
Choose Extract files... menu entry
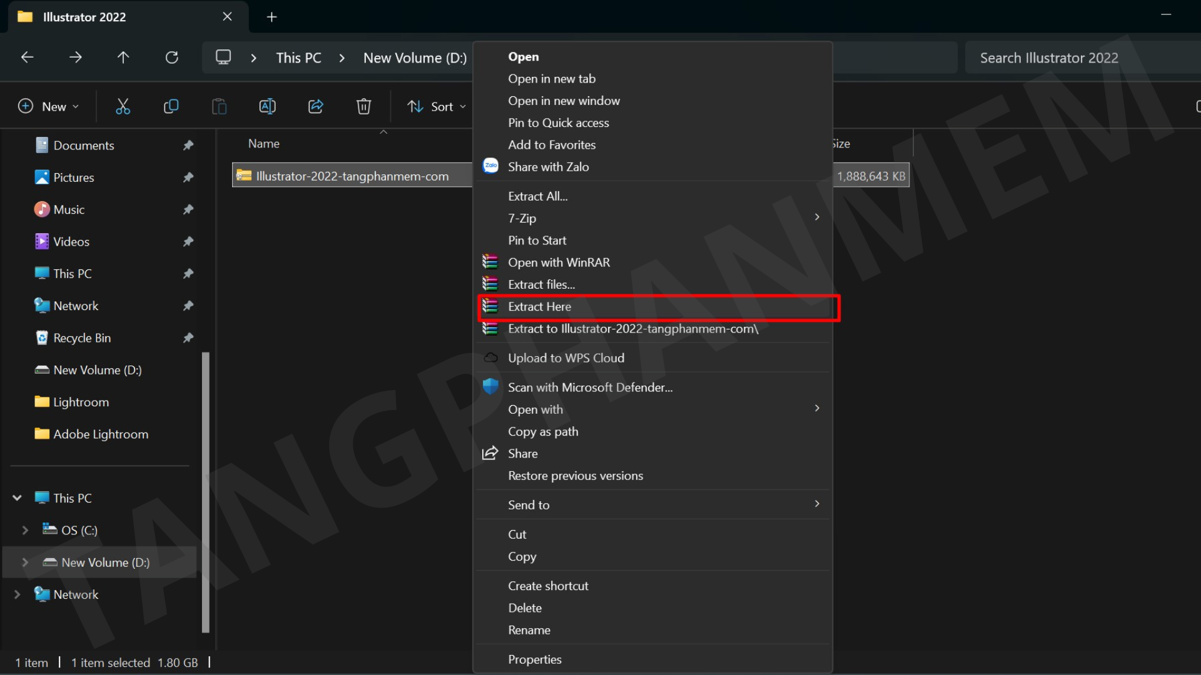click(653, 284)
